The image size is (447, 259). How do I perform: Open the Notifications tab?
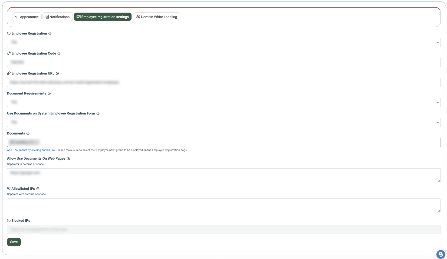click(x=58, y=17)
